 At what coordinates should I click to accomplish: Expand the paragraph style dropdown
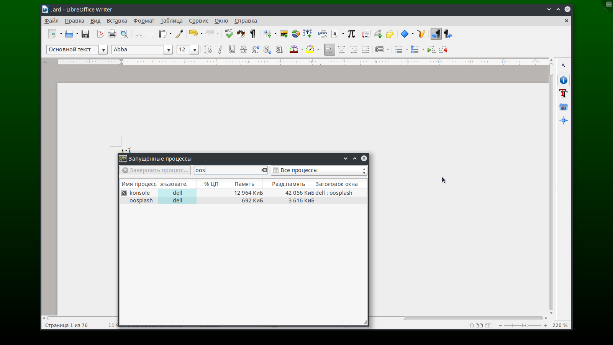[x=103, y=49]
